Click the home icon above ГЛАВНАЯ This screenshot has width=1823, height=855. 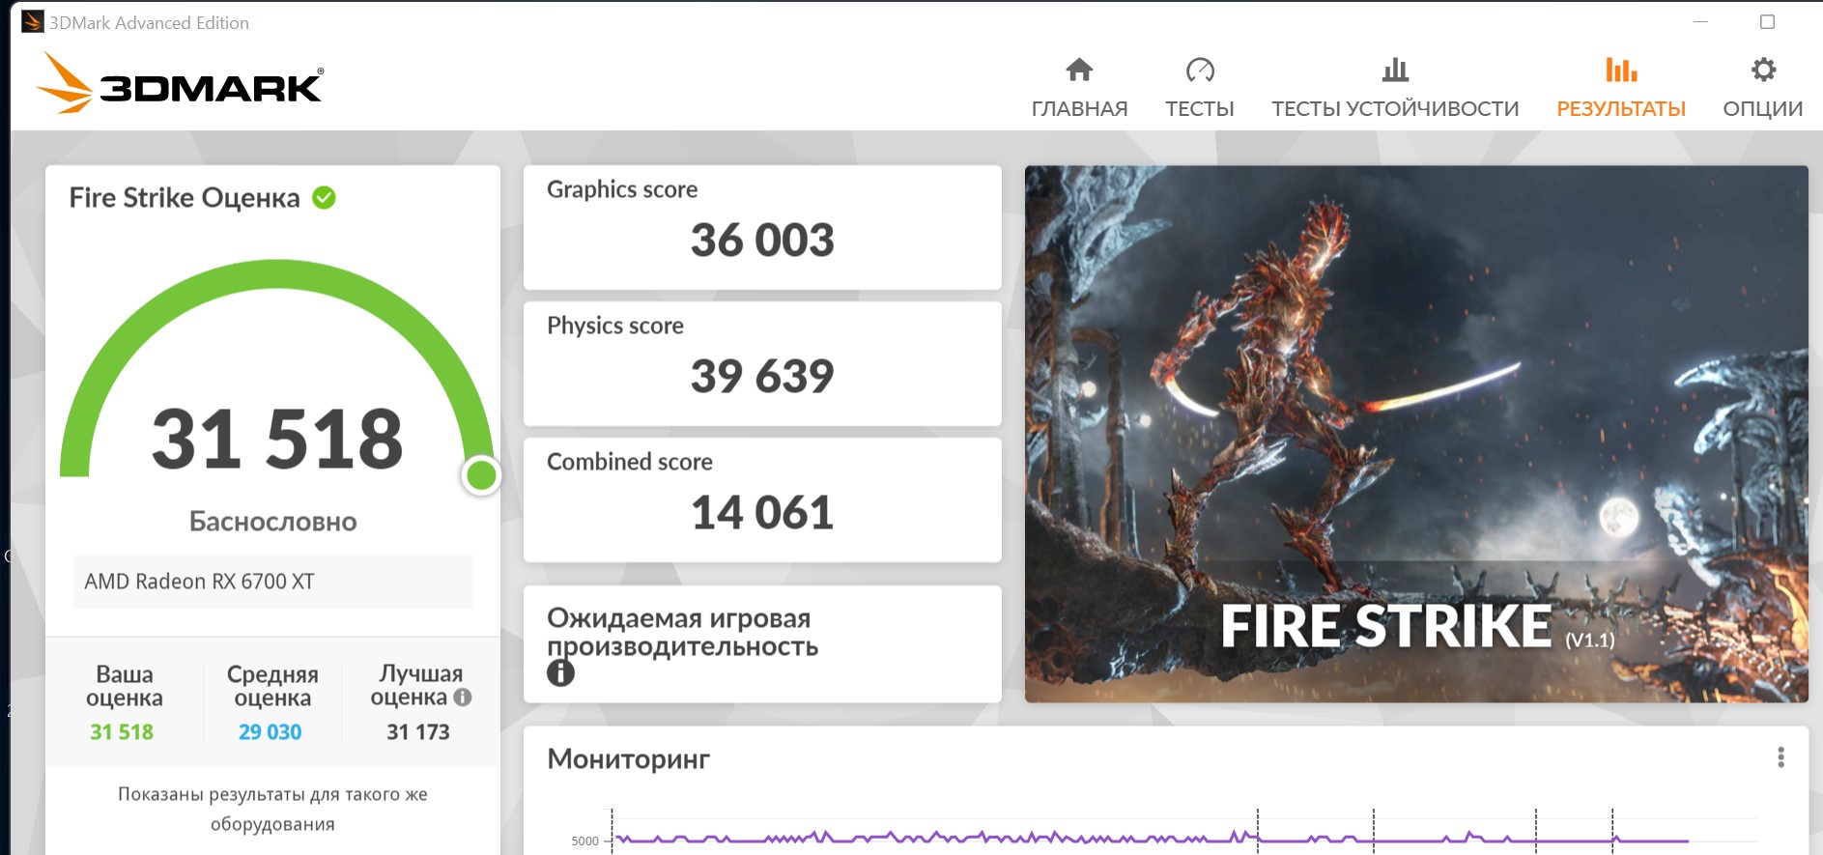(x=1079, y=70)
